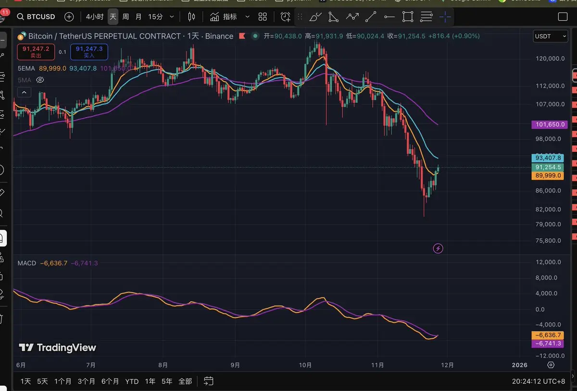Click the plus icon to compare symbols
Viewport: 577px width, 391px height.
(69, 17)
